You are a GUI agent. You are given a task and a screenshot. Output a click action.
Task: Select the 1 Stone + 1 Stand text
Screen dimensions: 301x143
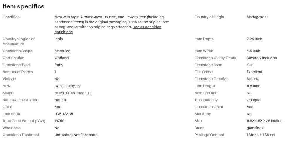[260, 135]
